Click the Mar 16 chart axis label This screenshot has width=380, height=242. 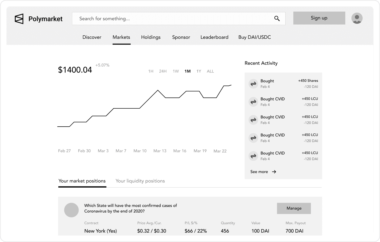click(180, 151)
